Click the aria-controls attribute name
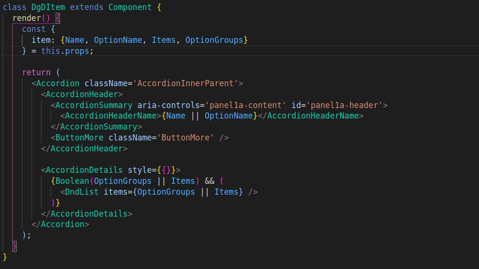The width and height of the screenshot is (479, 269). 169,105
